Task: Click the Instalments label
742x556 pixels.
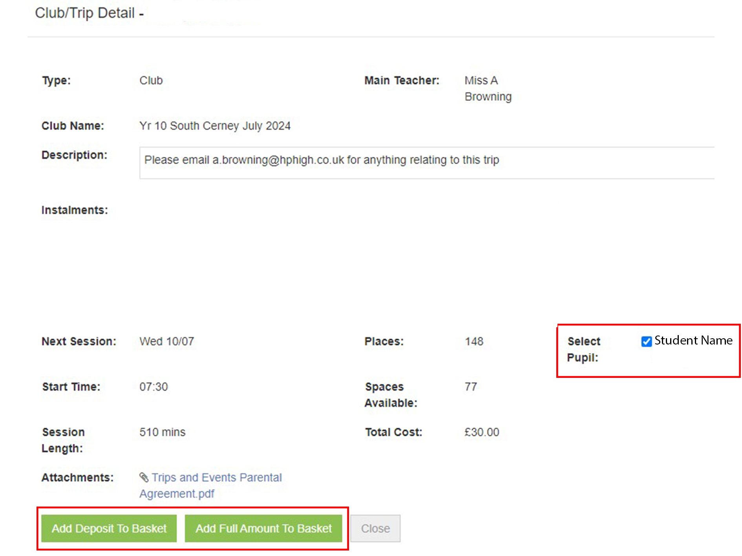Action: [75, 210]
